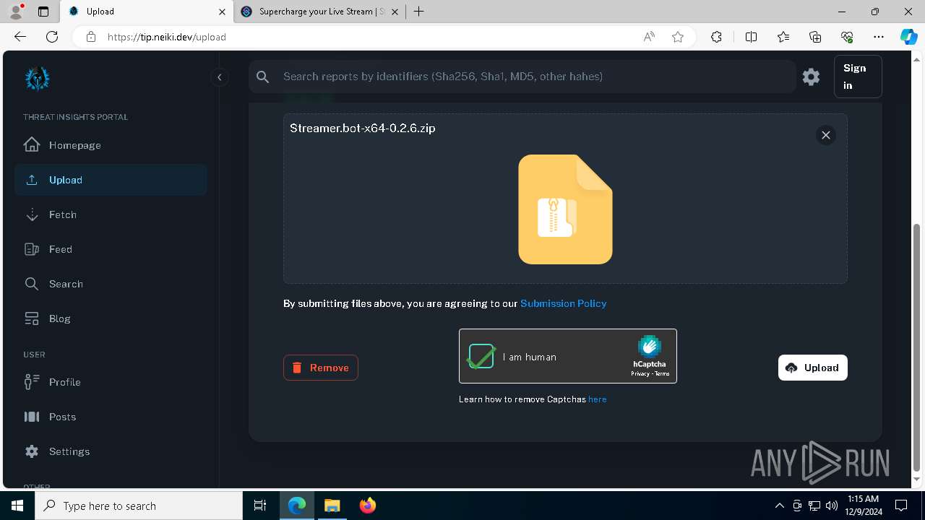Click the address bar URL
Screen dimensions: 925x520
167,37
